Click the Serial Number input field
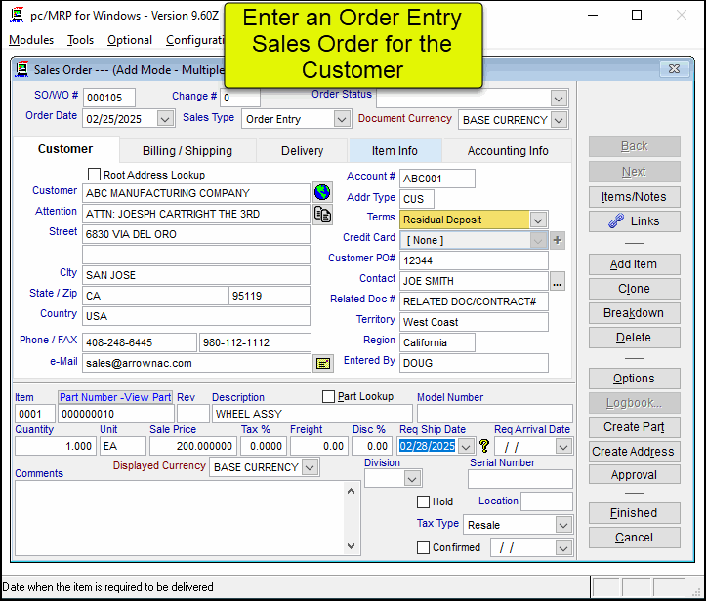706x601 pixels. pyautogui.click(x=520, y=479)
